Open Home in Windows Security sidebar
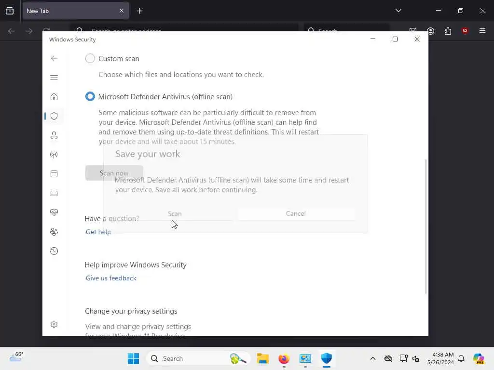The image size is (494, 370). (54, 96)
